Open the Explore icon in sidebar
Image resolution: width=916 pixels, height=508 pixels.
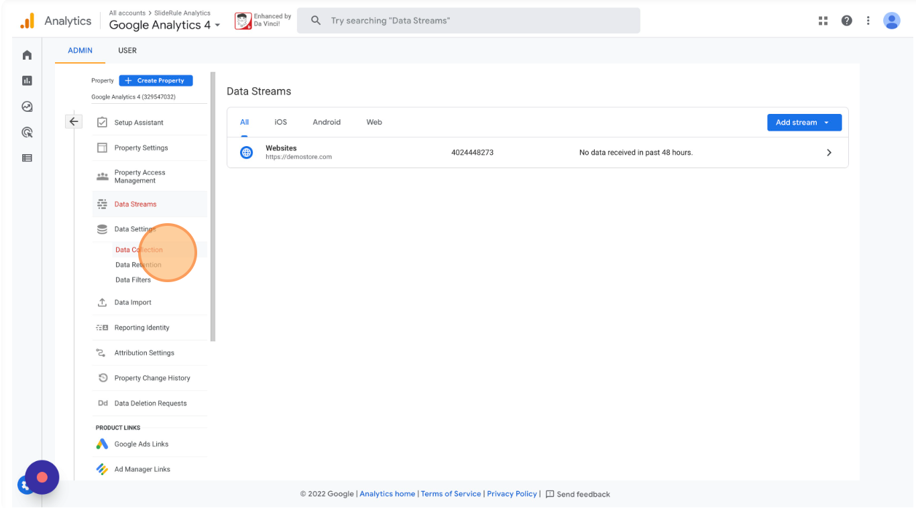click(27, 107)
